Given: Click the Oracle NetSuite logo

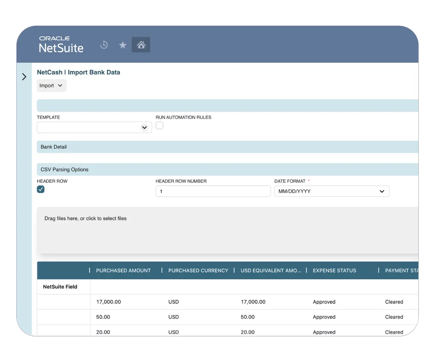Looking at the screenshot, I should (61, 45).
